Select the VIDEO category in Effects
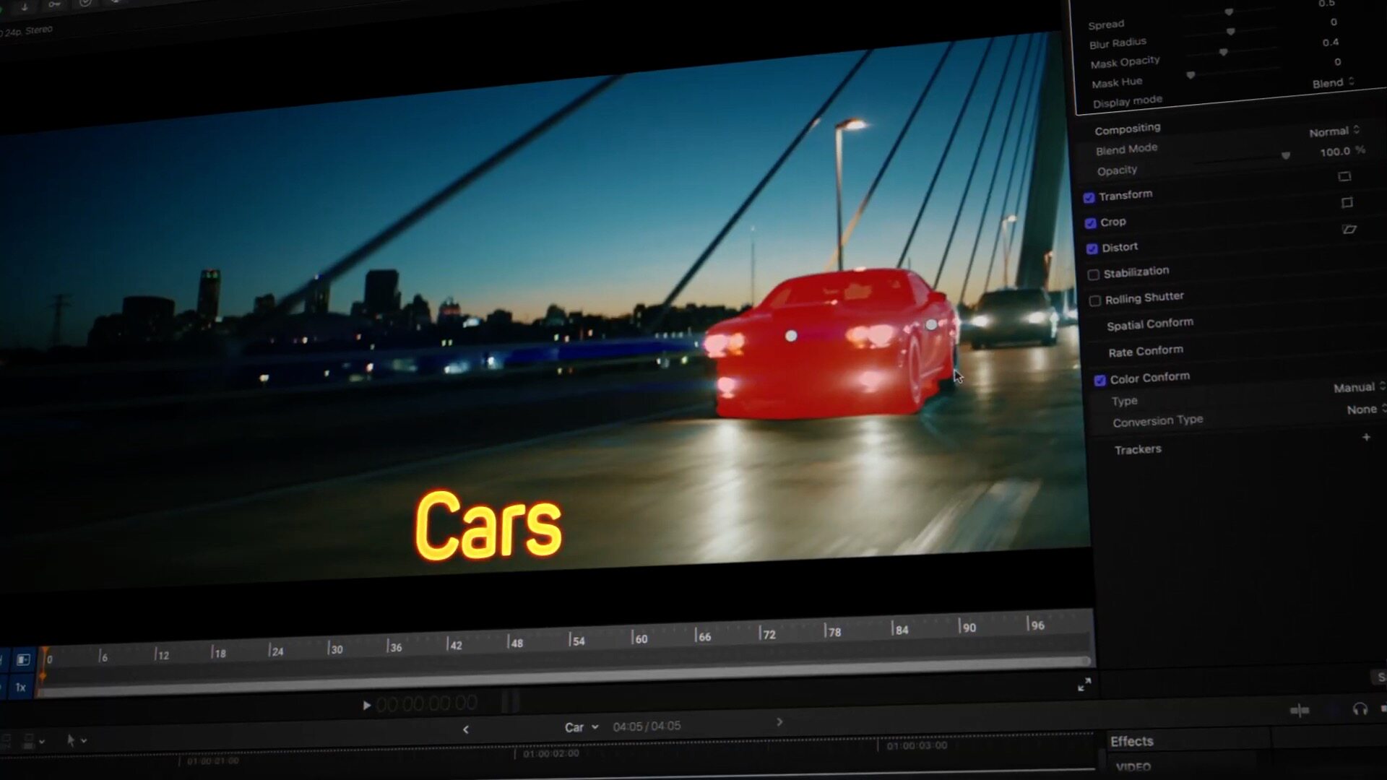 1133,766
